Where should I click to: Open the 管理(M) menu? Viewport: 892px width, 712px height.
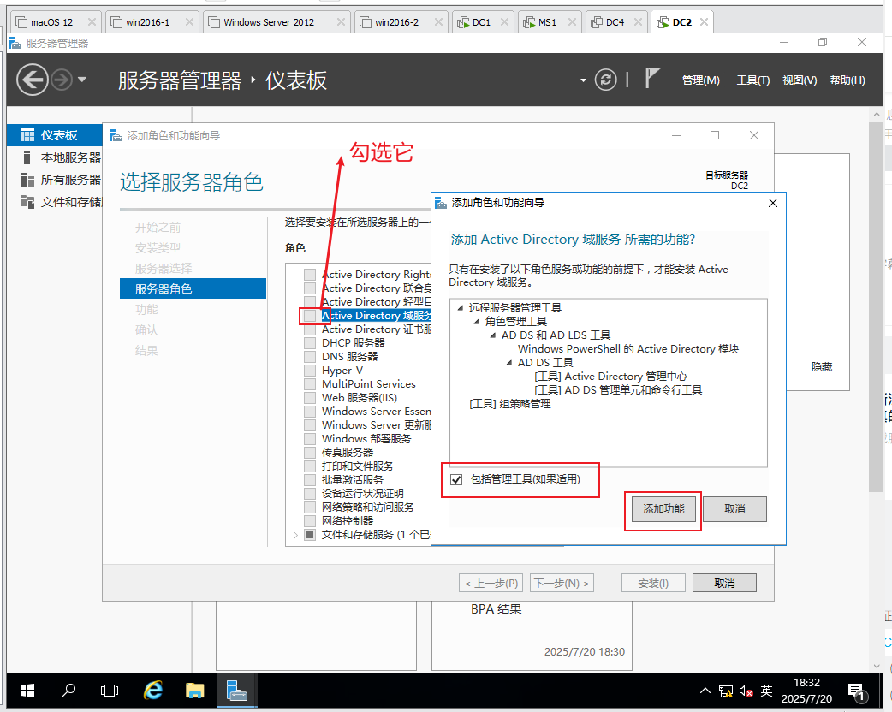coord(701,80)
